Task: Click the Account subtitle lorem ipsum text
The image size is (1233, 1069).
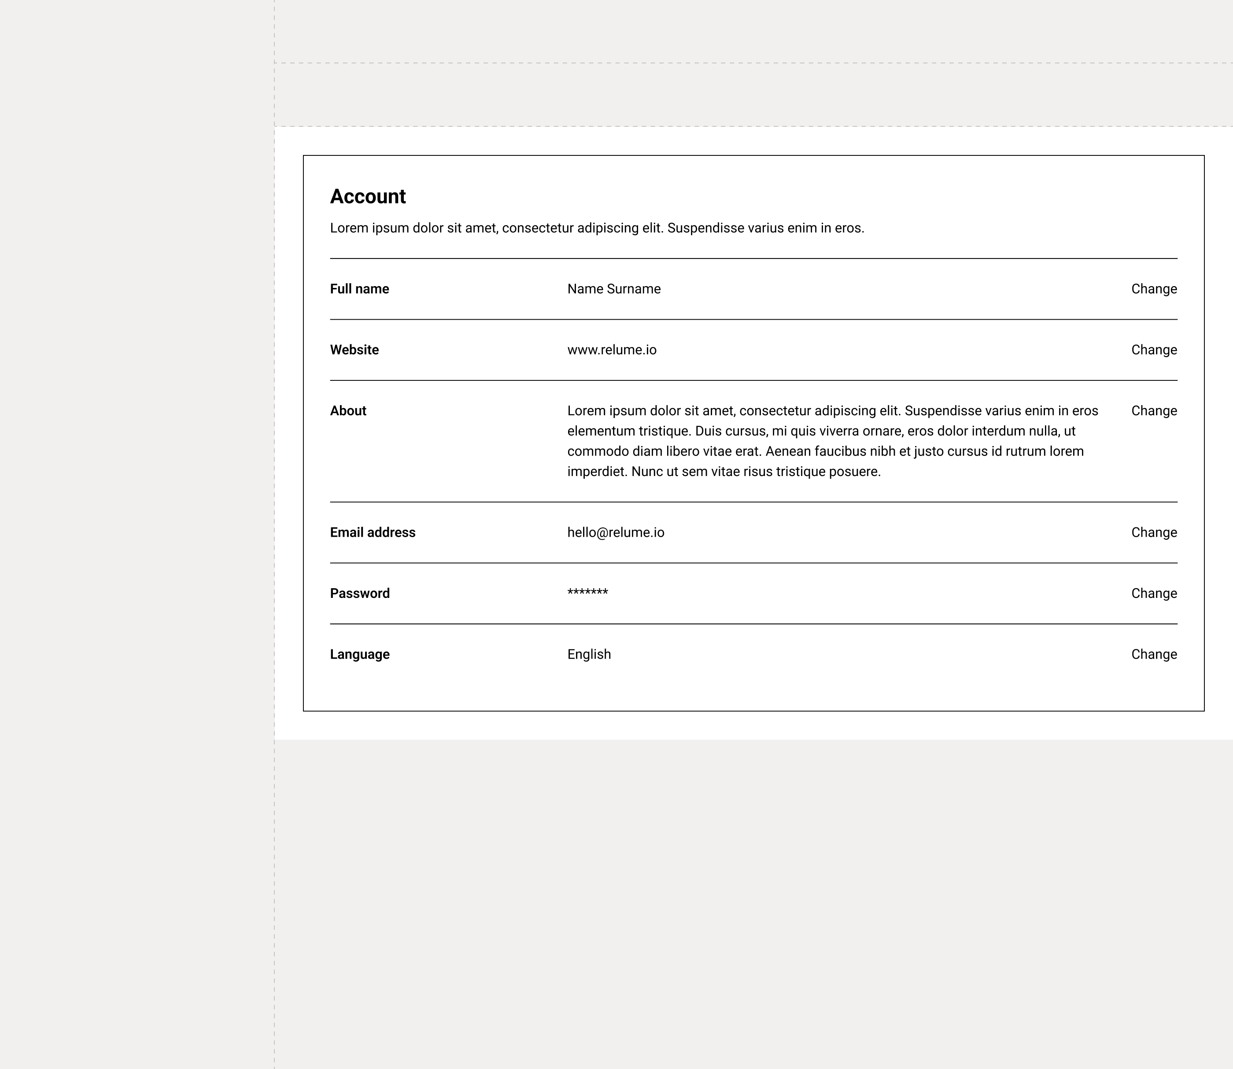Action: coord(597,228)
